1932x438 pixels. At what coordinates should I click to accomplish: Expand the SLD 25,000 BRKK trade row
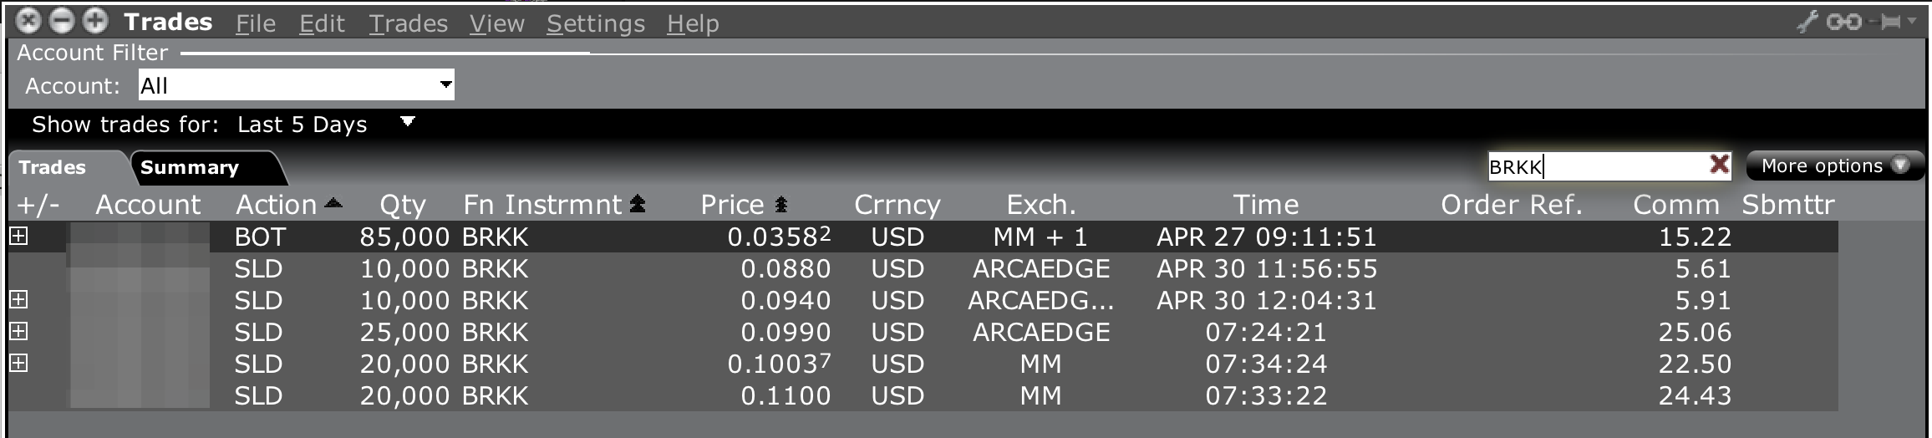(x=18, y=332)
